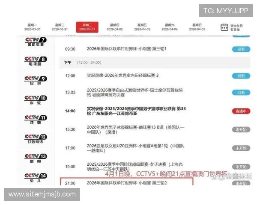Image resolution: width=257 pixels, height=205 pixels.
Task: Select the CCTV-10 科教 channel logo
Action: pos(36,100)
